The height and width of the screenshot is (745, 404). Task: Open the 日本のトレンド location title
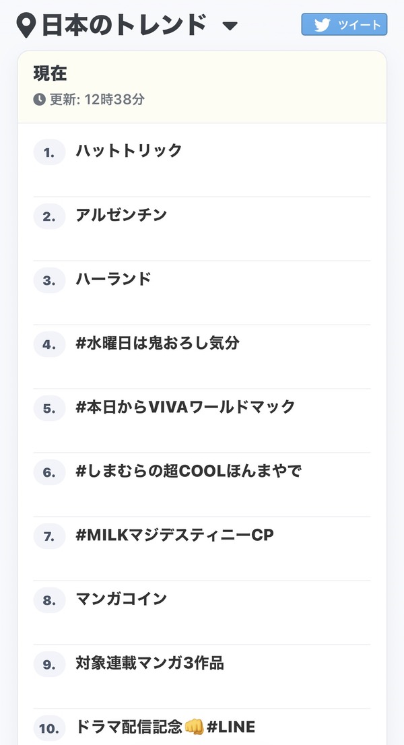pyautogui.click(x=125, y=25)
